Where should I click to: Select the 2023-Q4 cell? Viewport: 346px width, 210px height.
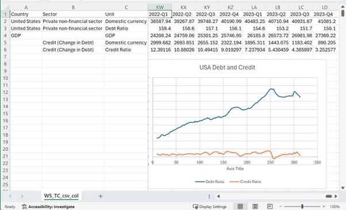[x=325, y=14]
